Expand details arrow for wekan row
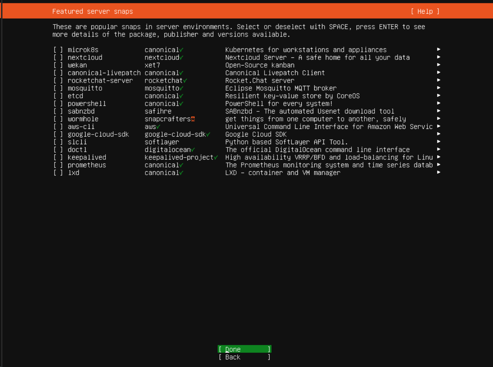 [x=438, y=65]
